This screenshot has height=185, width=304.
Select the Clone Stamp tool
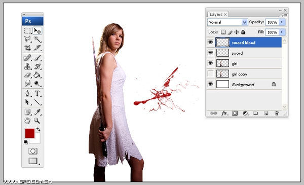pos(27,66)
